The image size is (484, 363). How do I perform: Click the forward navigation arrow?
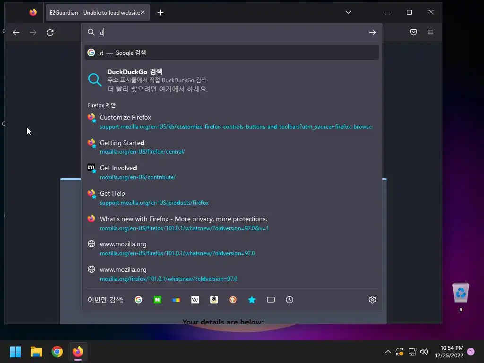click(x=33, y=33)
